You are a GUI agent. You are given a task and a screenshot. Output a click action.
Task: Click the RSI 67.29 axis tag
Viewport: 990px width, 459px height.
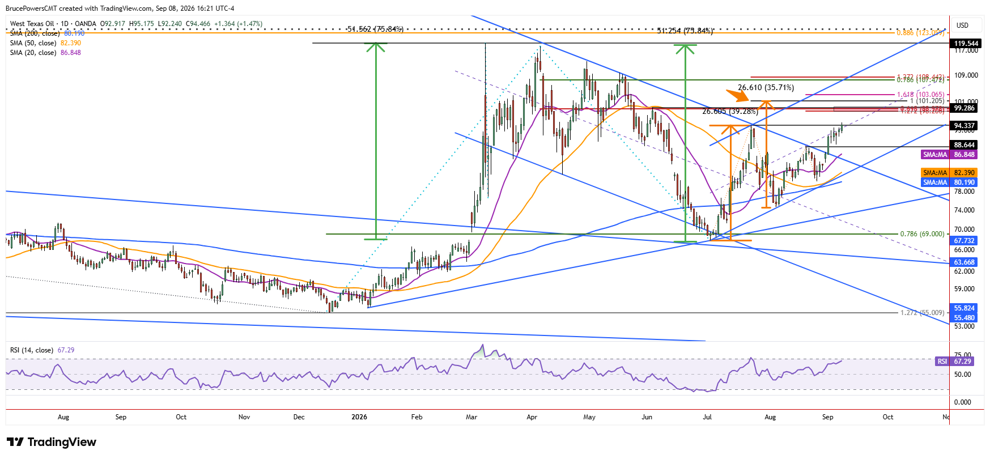[954, 362]
